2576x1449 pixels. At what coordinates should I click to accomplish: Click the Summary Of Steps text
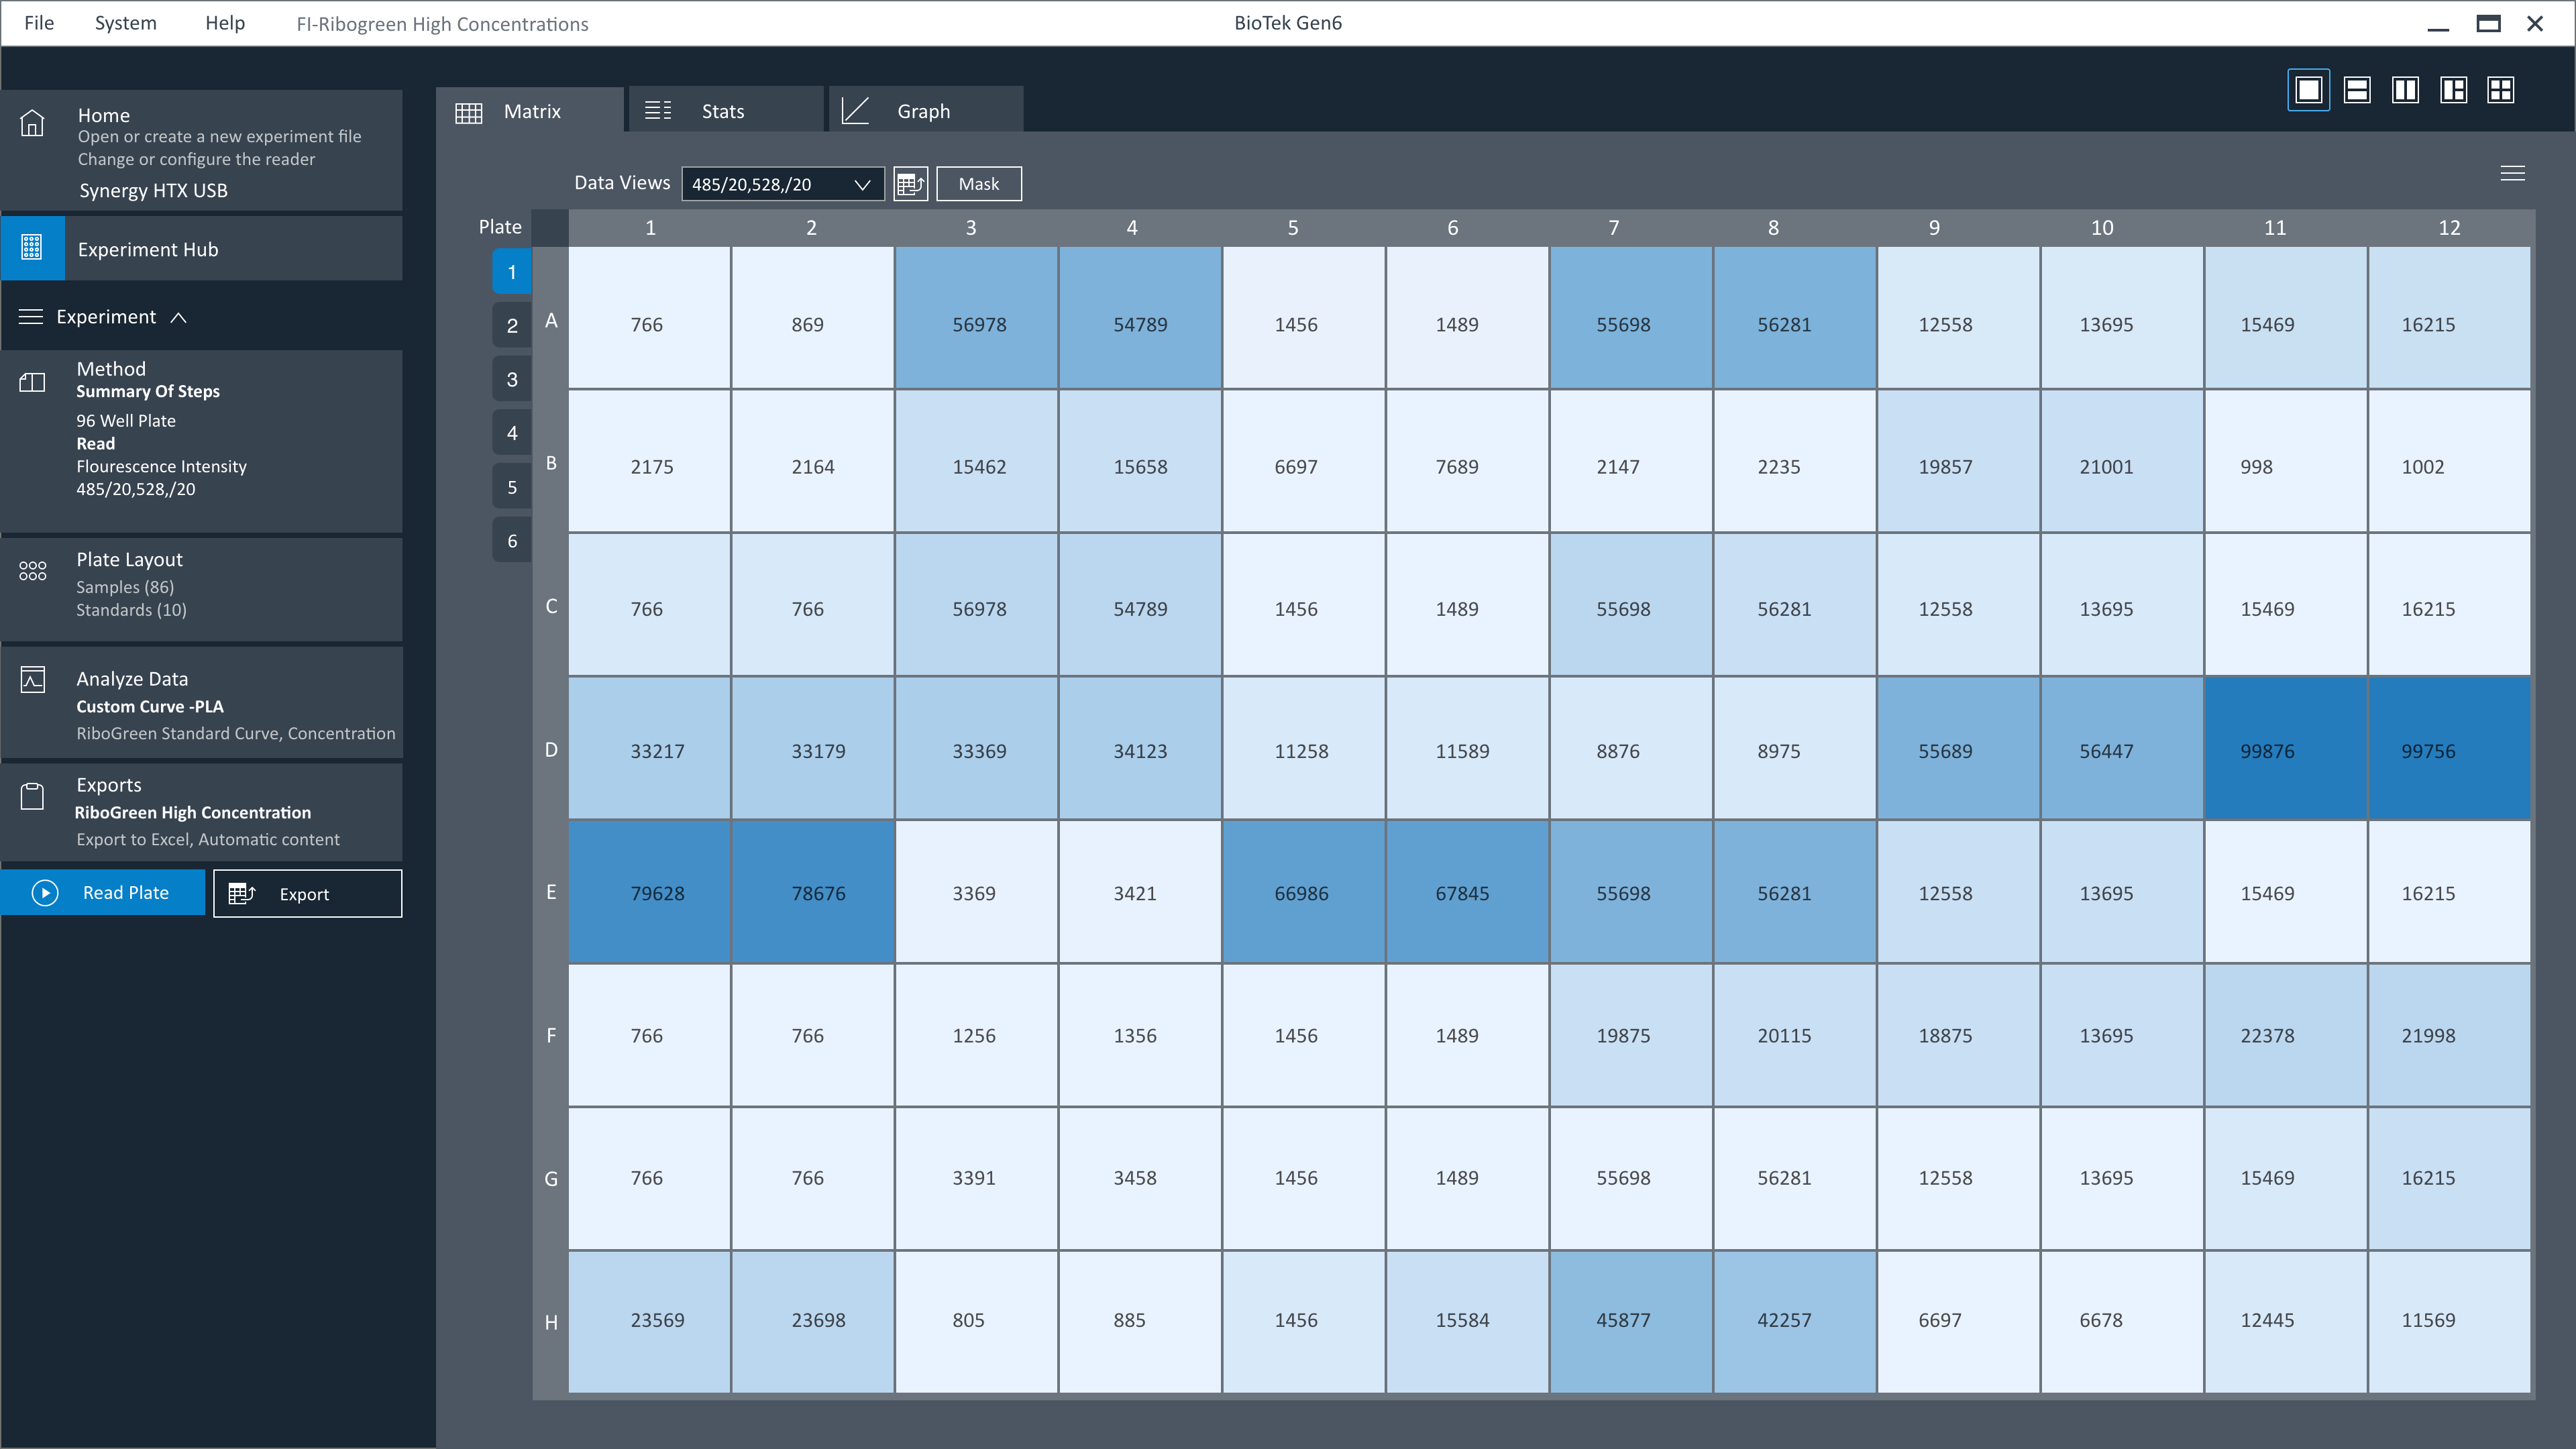coord(148,391)
